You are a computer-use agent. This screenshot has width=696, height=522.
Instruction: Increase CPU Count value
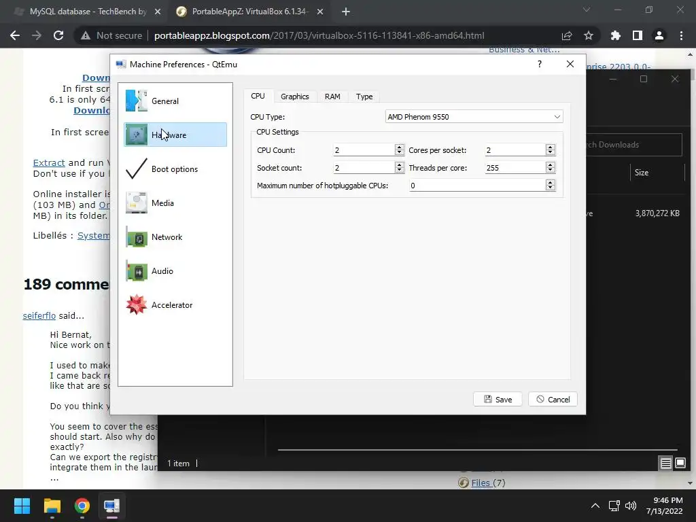tap(400, 147)
